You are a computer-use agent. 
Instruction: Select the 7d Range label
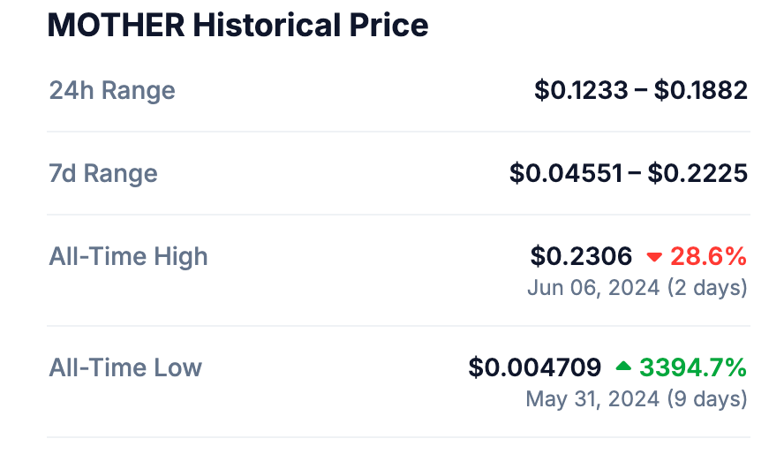pyautogui.click(x=103, y=173)
